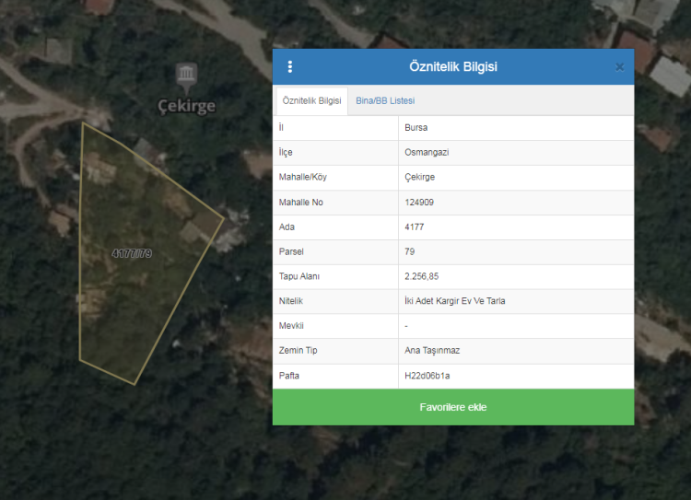Image resolution: width=691 pixels, height=500 pixels.
Task: Select the Parsel value 79 in table
Action: click(409, 251)
